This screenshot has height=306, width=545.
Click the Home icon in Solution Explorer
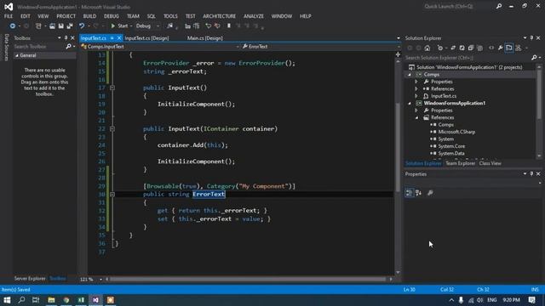[x=427, y=48]
